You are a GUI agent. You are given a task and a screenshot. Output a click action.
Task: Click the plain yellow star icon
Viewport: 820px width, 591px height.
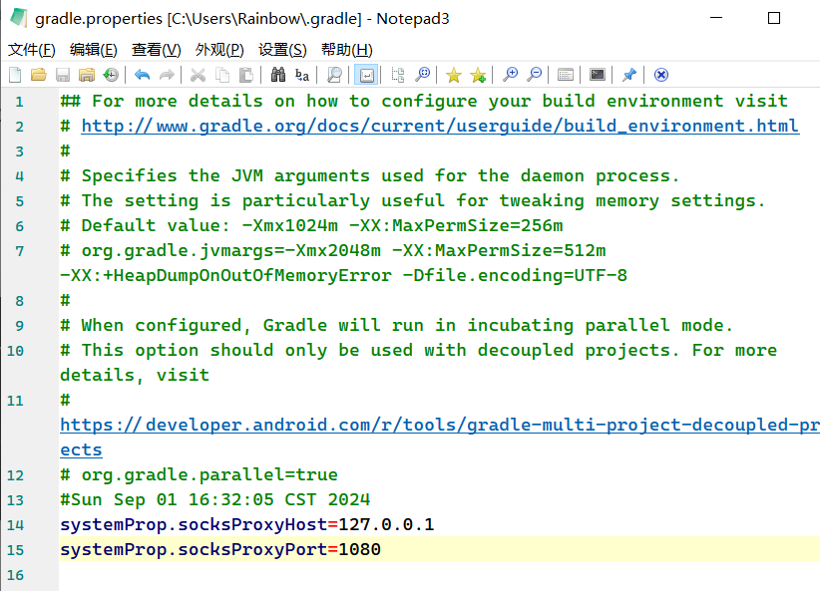coord(454,76)
